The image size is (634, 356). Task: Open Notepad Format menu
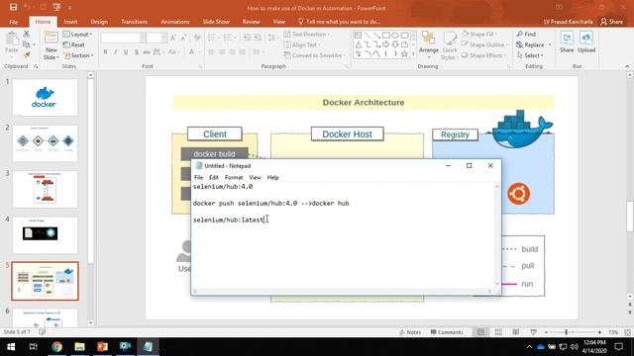tap(234, 178)
